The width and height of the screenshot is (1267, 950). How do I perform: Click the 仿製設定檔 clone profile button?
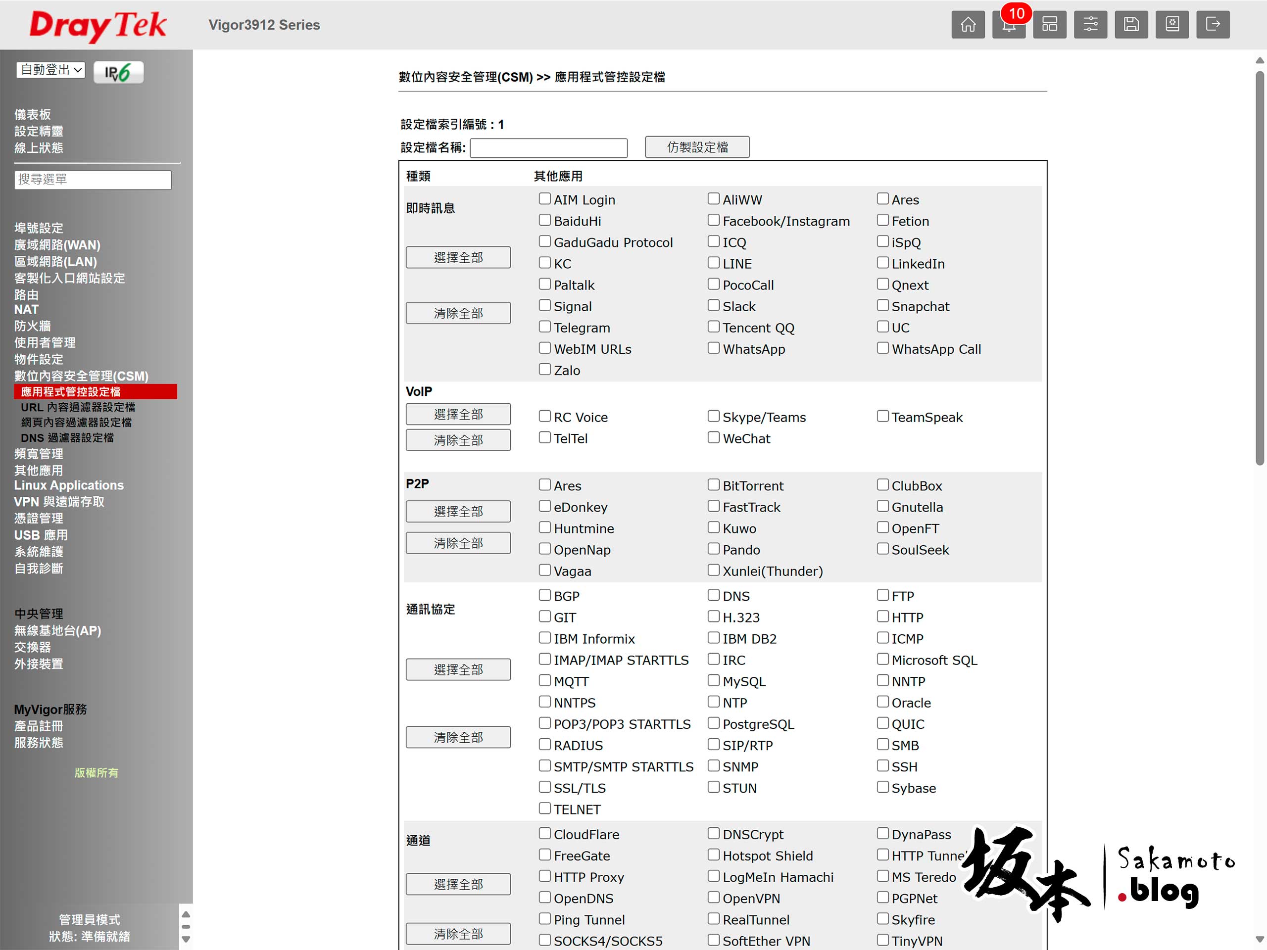pos(696,147)
